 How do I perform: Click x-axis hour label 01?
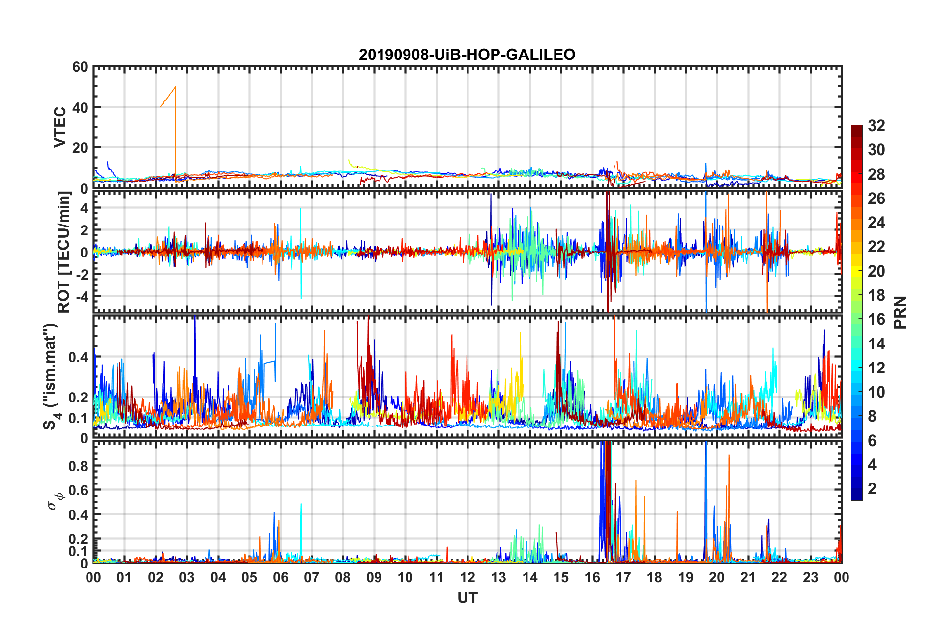[x=124, y=577]
